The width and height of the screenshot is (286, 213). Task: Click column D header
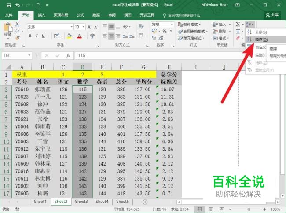click(83, 67)
